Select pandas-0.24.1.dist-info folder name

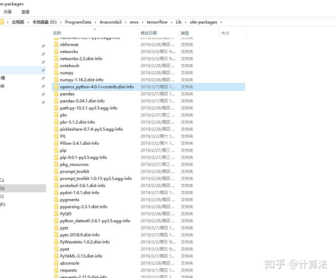[x=82, y=101]
